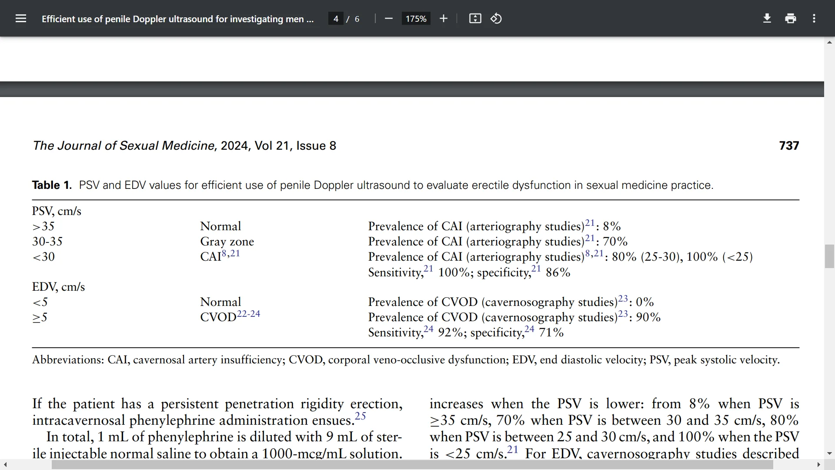Click 'Normal' cell in the >35 row
Viewport: 835px width, 470px height.
coord(220,226)
